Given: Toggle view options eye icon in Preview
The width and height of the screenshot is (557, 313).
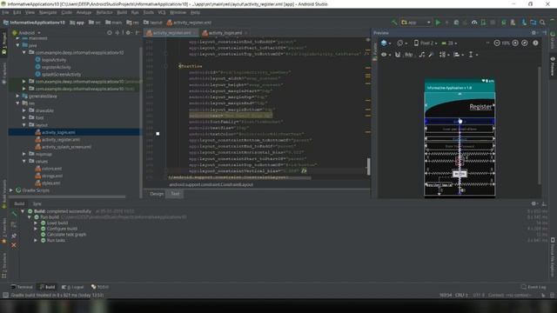Looking at the screenshot, I should [x=385, y=55].
